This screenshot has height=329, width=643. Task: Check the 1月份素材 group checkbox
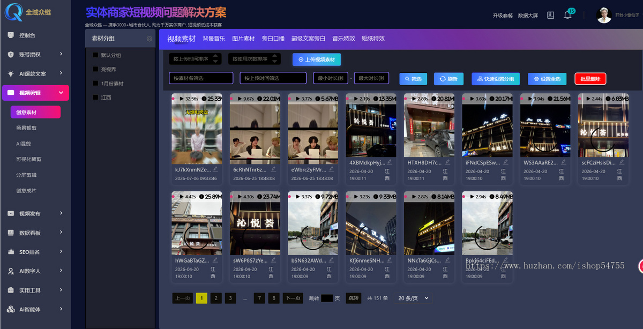pyautogui.click(x=95, y=83)
